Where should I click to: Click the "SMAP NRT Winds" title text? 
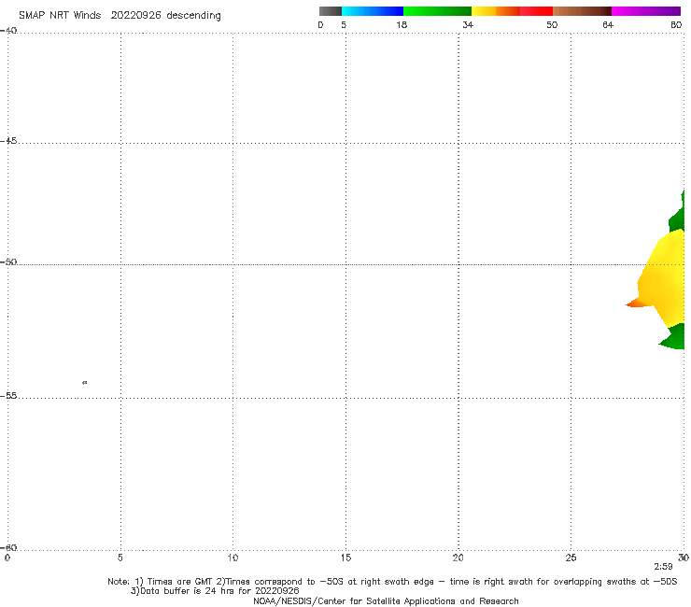pos(60,16)
